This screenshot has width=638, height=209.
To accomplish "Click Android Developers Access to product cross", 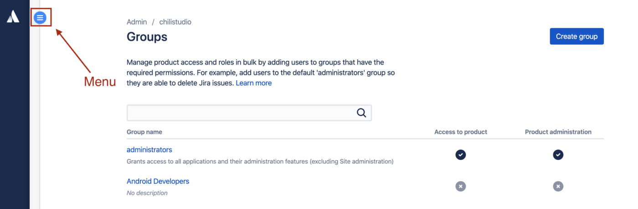I will click(461, 186).
